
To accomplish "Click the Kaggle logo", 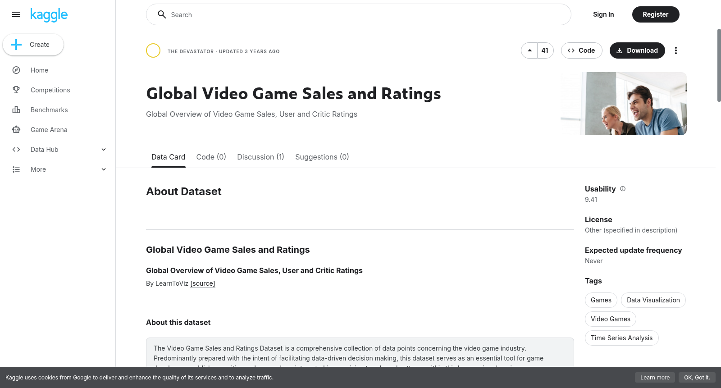I will [x=49, y=15].
